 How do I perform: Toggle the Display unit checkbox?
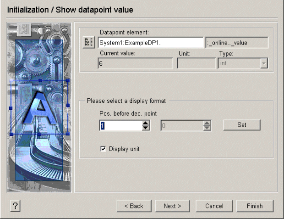(x=103, y=149)
